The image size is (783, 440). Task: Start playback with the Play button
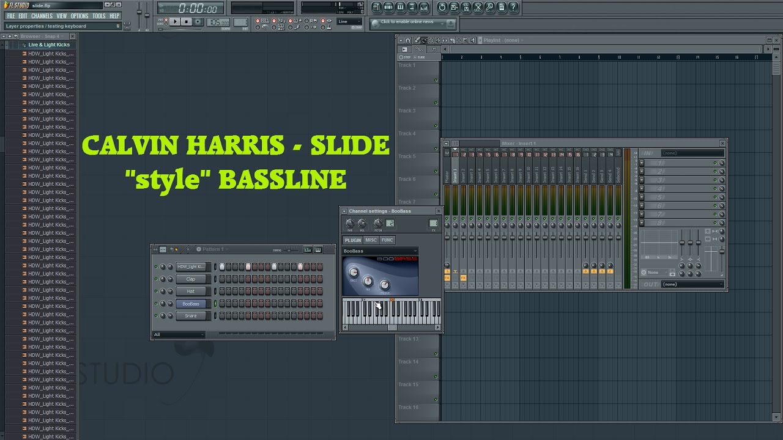[x=175, y=21]
